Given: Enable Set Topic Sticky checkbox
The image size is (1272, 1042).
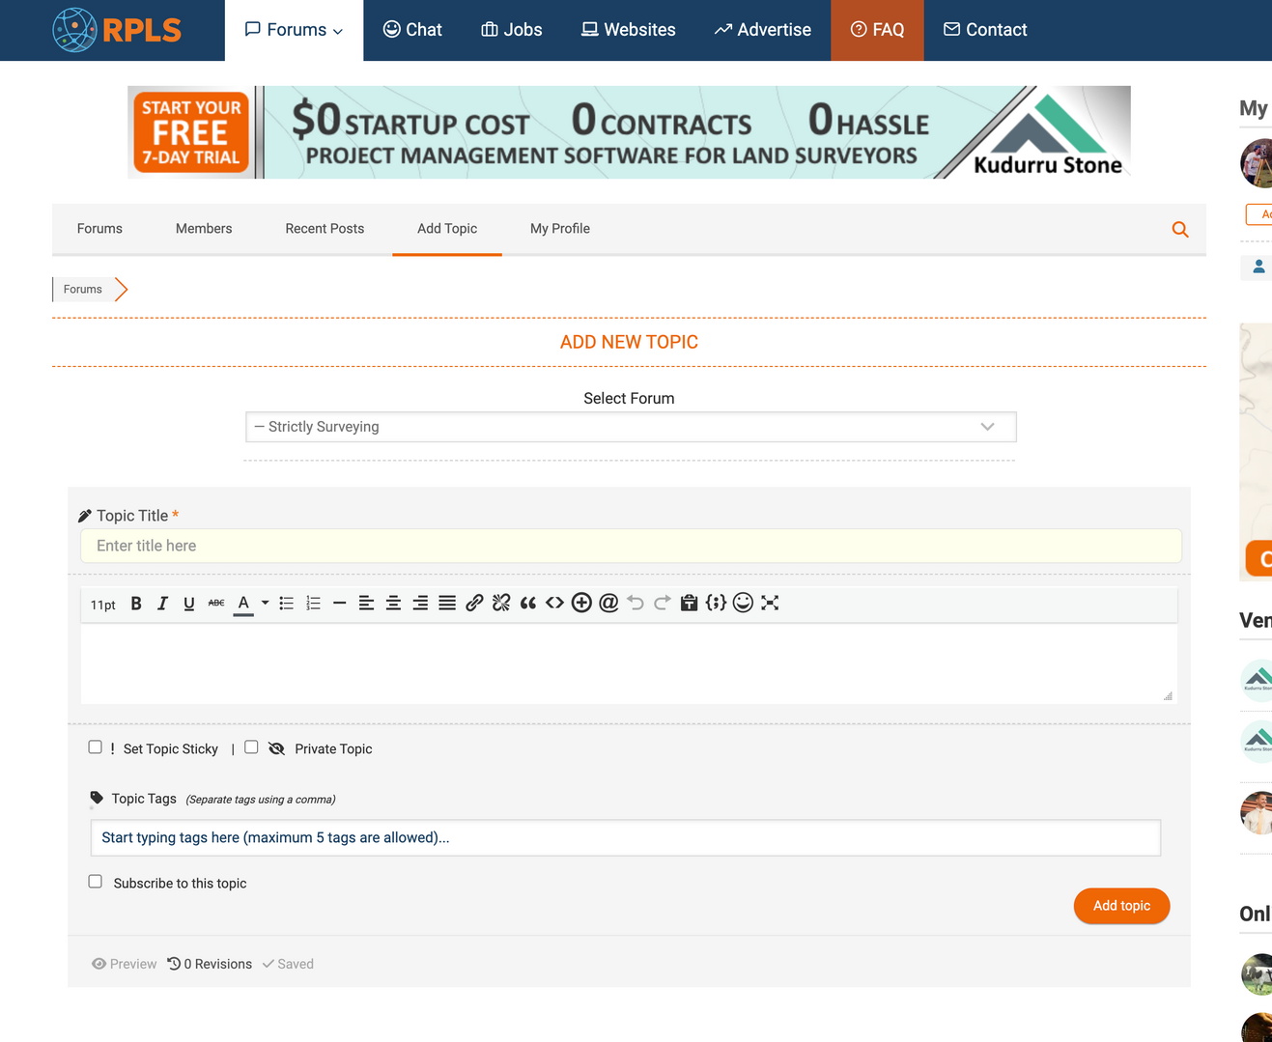Looking at the screenshot, I should pyautogui.click(x=96, y=747).
